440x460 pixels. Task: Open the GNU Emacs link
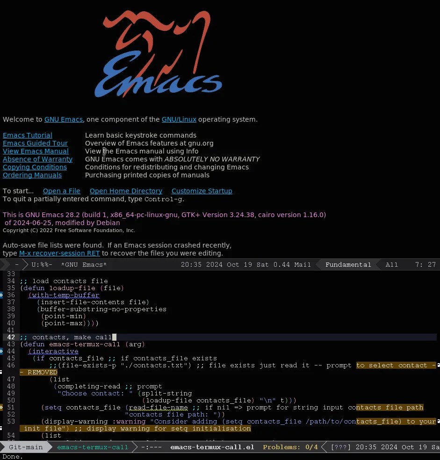point(64,119)
